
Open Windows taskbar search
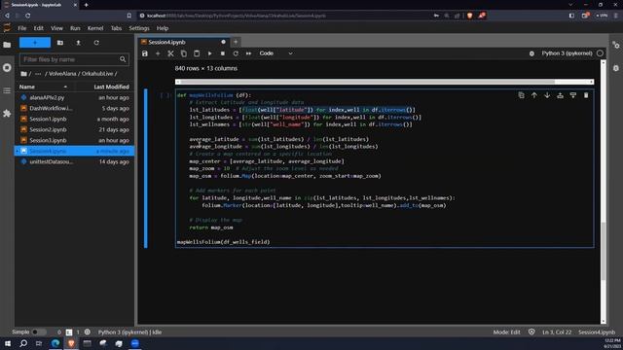point(23,343)
